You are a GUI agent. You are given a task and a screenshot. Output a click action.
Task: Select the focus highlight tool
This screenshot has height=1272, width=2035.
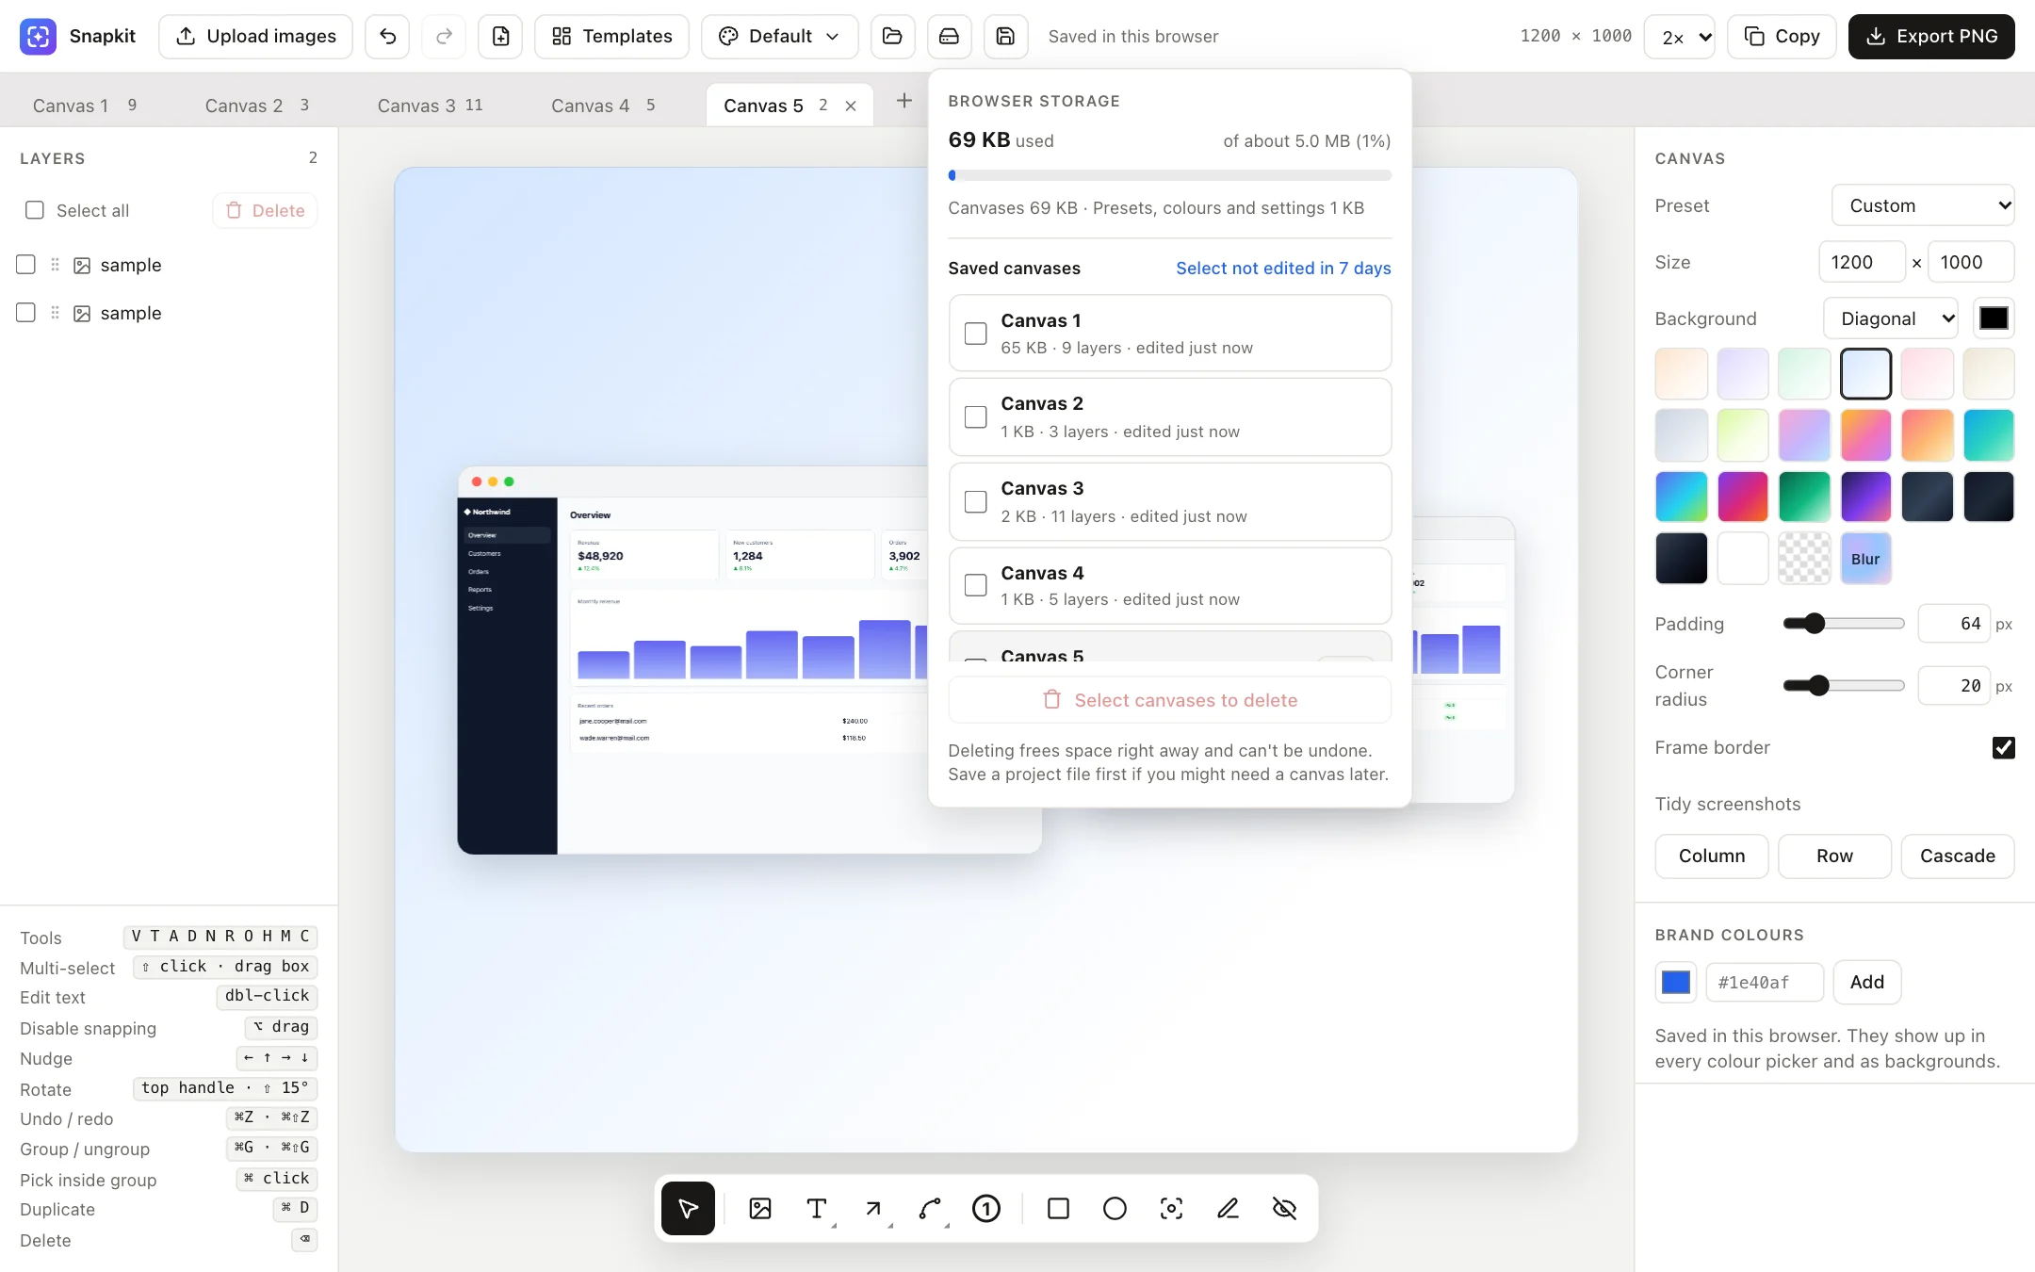point(1171,1208)
